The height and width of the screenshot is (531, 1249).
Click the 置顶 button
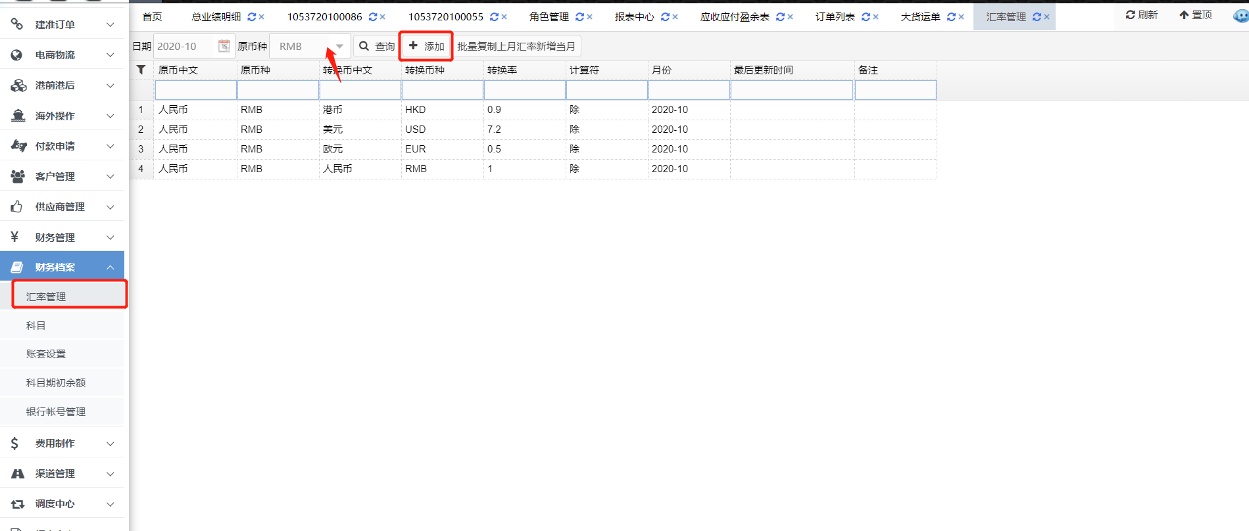[1196, 14]
